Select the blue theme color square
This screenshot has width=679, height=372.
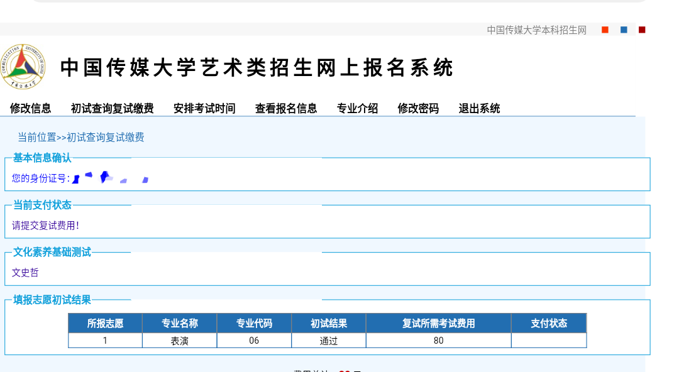coord(624,30)
